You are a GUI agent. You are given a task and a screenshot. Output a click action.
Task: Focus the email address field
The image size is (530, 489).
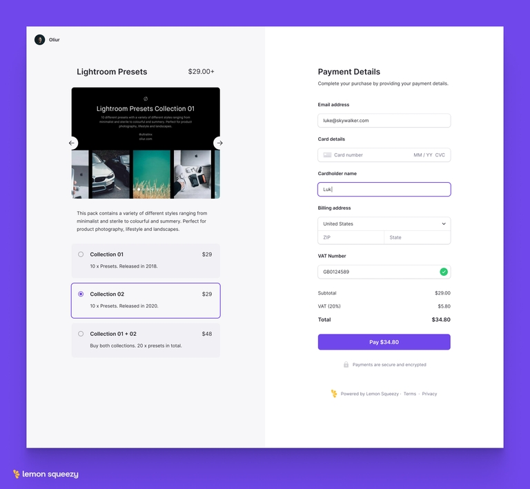(x=384, y=121)
